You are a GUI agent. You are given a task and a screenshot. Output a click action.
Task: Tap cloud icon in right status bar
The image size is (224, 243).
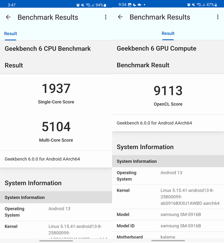pyautogui.click(x=139, y=4)
